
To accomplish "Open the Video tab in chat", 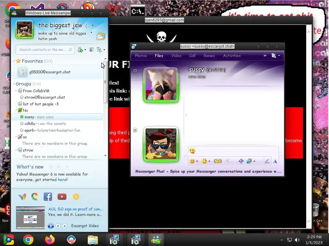I will click(176, 56).
